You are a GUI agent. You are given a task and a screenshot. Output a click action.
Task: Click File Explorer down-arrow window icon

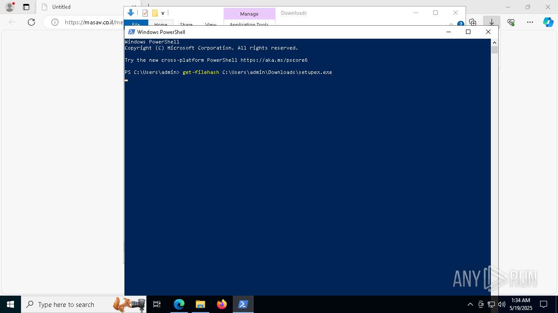point(130,13)
